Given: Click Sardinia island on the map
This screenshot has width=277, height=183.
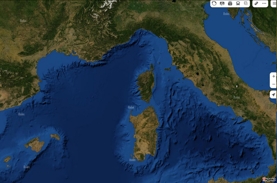Looking at the screenshot, I should pyautogui.click(x=145, y=134).
